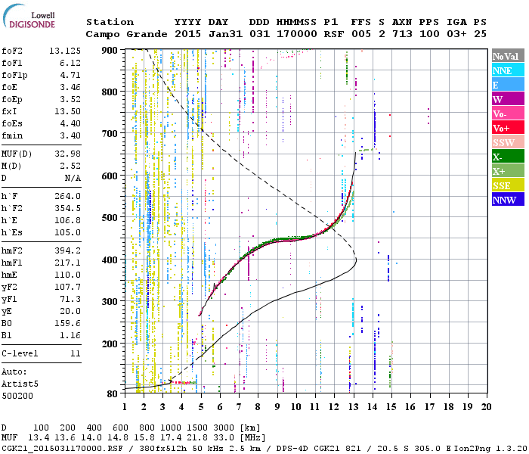Click the h`F2 value 354.5
This screenshot has width=529, height=454.
pyautogui.click(x=67, y=209)
